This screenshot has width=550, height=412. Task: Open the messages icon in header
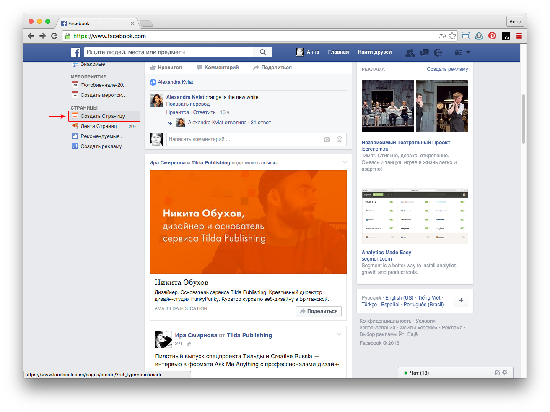[x=424, y=52]
